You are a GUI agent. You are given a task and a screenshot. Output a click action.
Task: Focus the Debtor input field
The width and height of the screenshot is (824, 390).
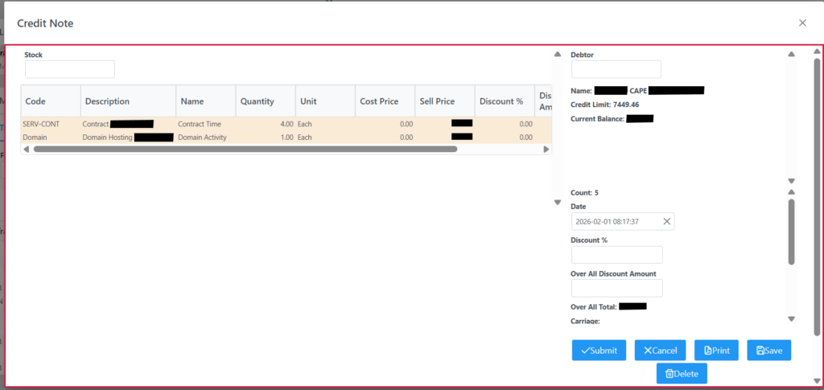click(x=616, y=70)
